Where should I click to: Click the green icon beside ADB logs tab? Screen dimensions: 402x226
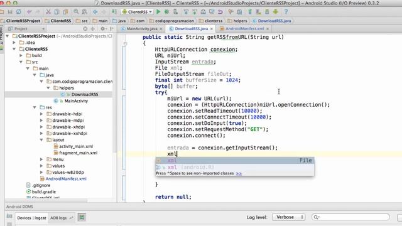(82, 218)
